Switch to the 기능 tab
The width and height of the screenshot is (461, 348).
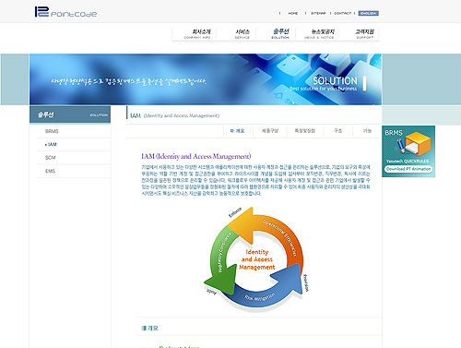point(367,131)
